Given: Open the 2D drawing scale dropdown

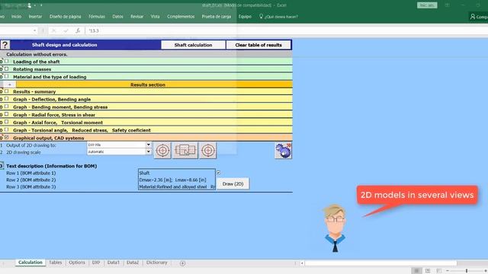Looking at the screenshot, I should [149, 151].
